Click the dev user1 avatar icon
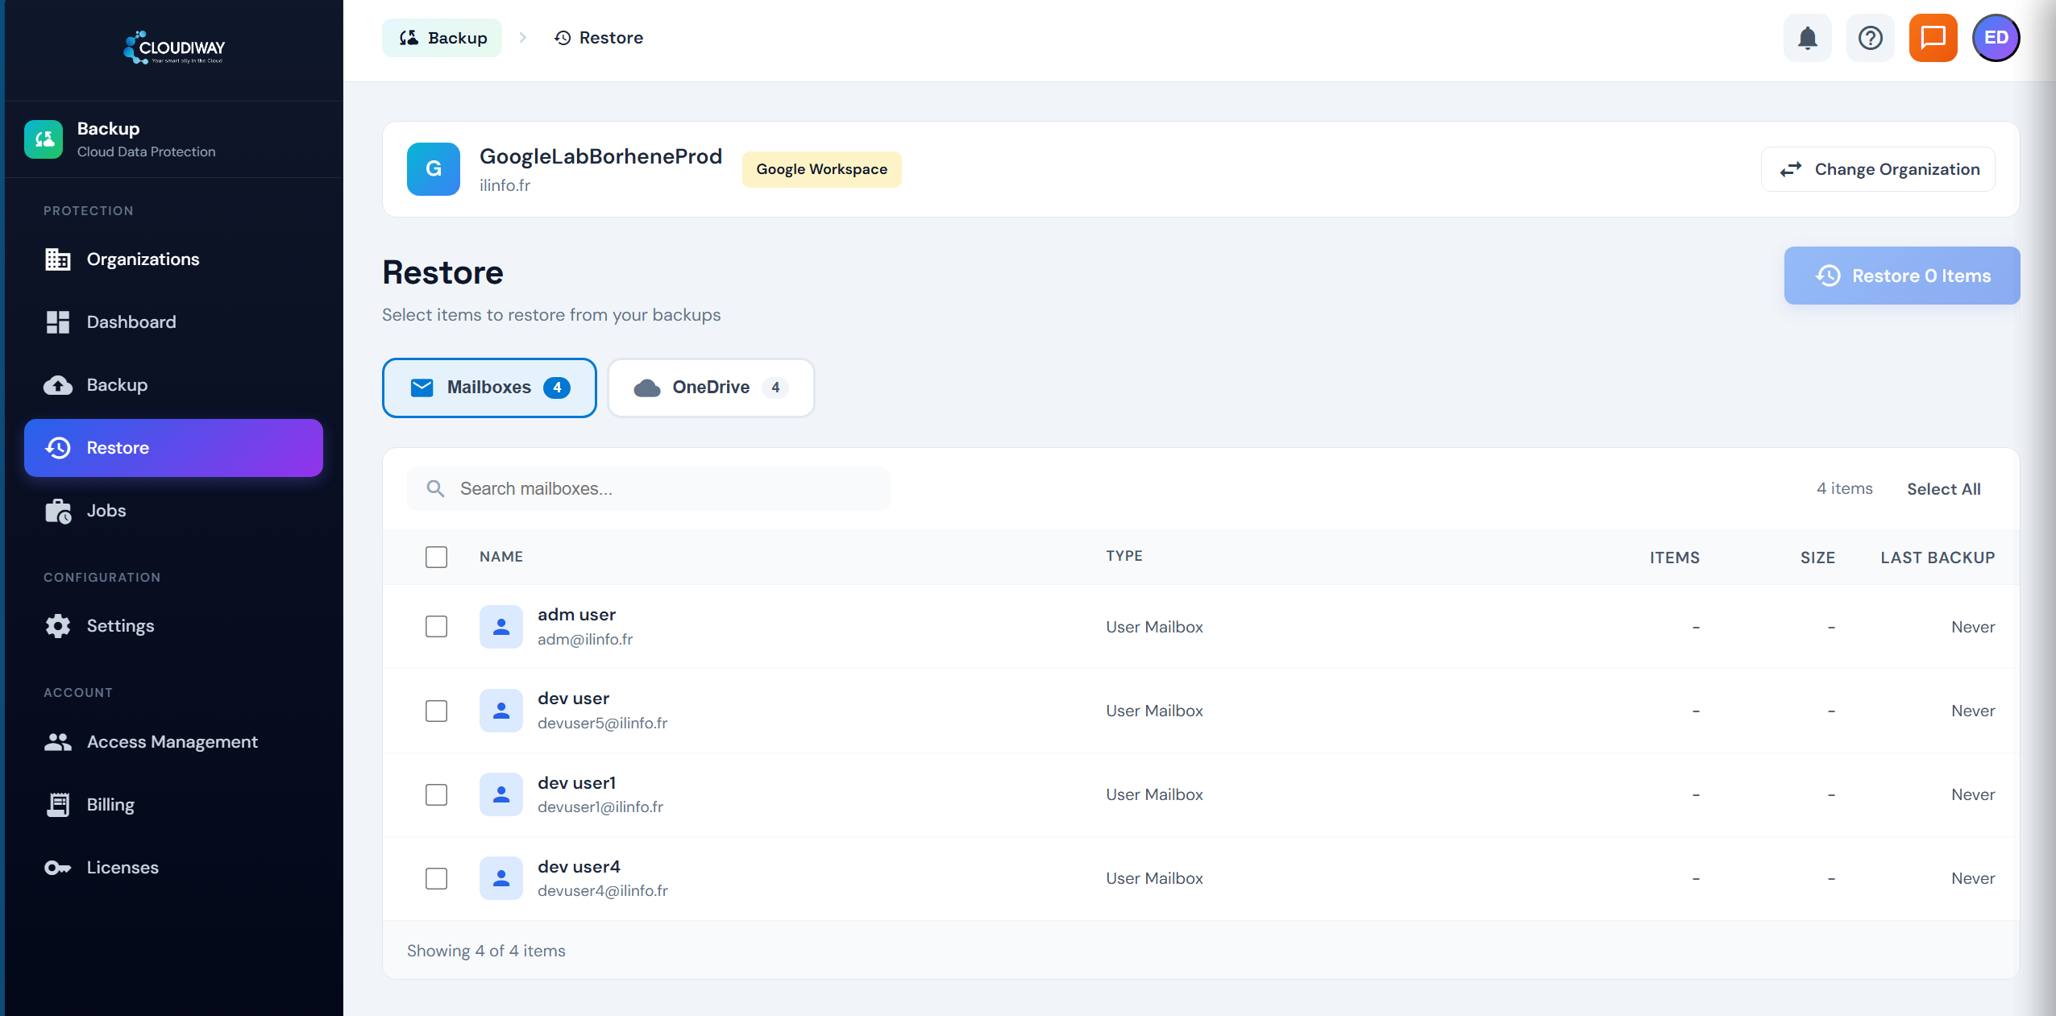This screenshot has width=2056, height=1016. pyautogui.click(x=501, y=794)
